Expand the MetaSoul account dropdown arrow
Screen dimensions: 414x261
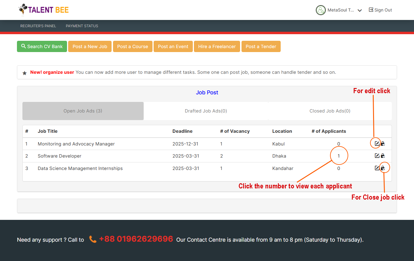point(360,10)
